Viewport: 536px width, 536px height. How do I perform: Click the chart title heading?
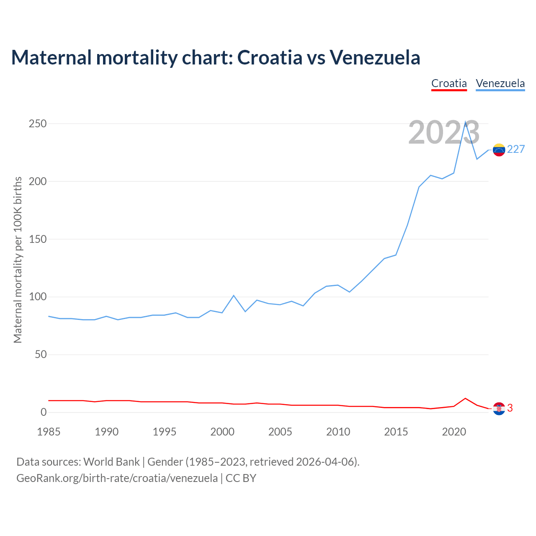point(215,57)
